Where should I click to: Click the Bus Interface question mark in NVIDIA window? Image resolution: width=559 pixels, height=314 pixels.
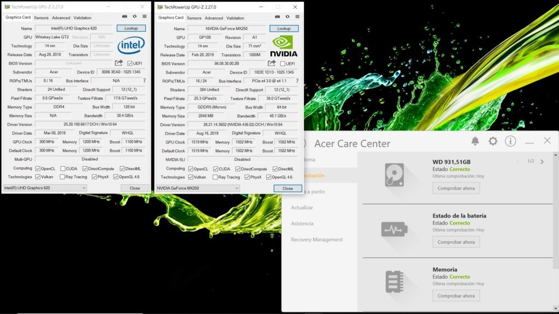[x=298, y=81]
